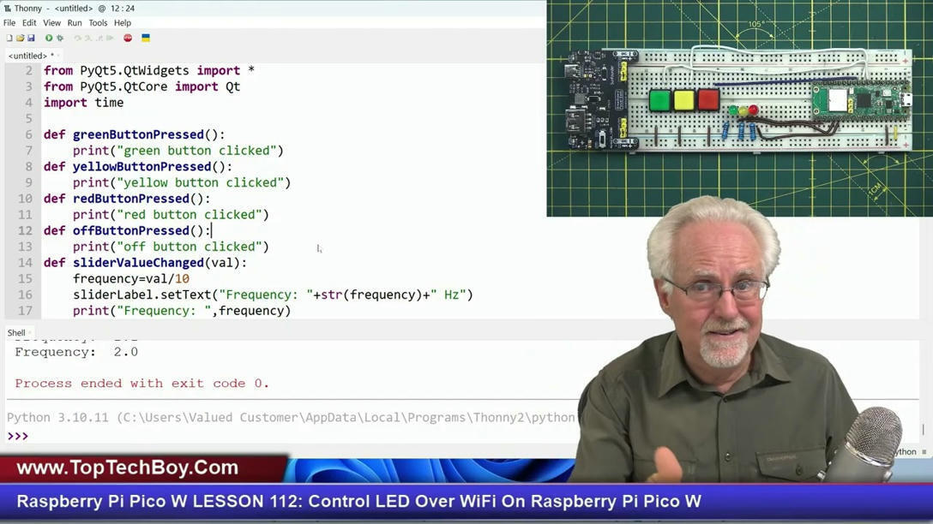Open the Help menu
This screenshot has height=524, width=933.
[x=120, y=22]
